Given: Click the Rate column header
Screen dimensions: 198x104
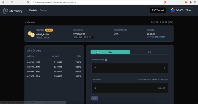Looking at the screenshot, I should 79,56.
